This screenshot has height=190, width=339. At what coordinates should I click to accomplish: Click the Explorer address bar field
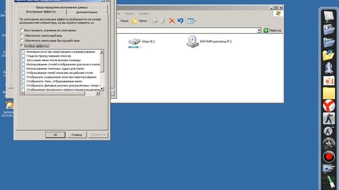point(187,31)
